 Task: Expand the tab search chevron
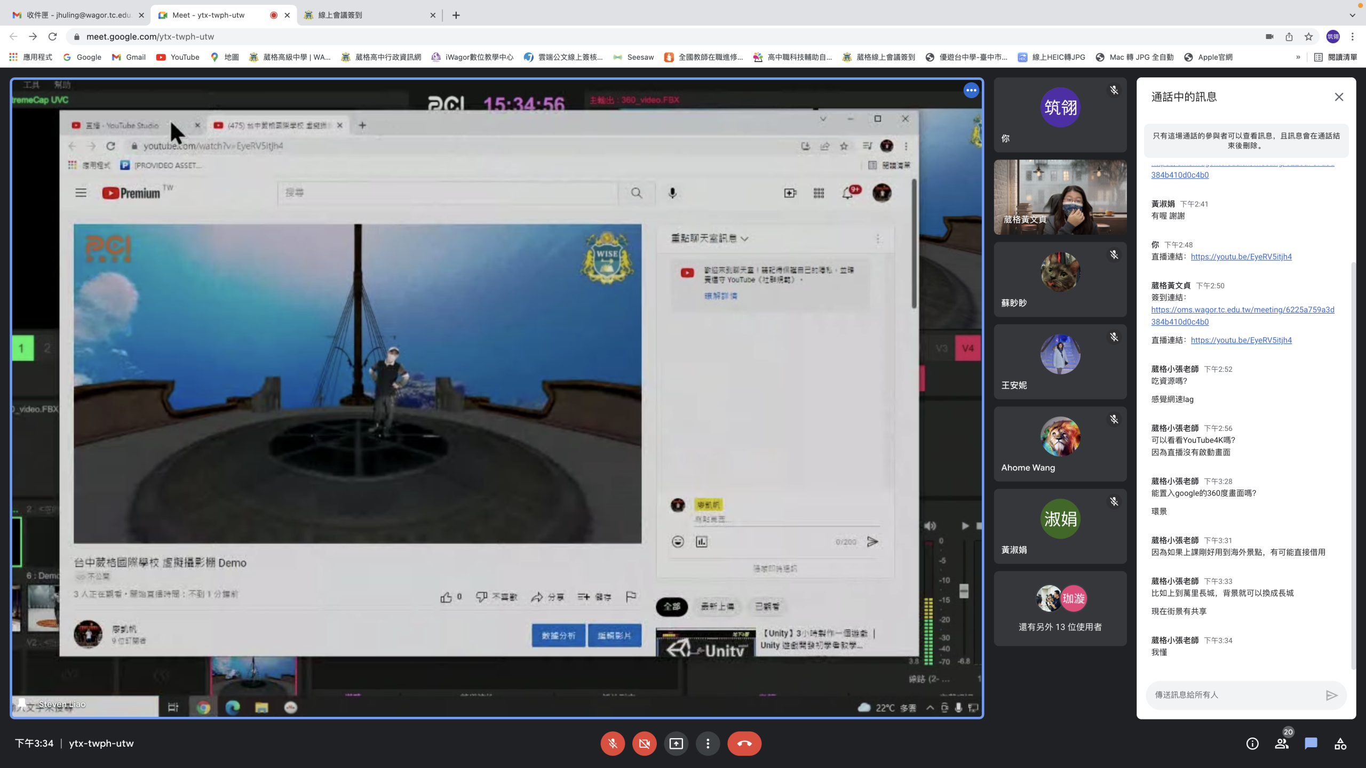click(x=1352, y=15)
